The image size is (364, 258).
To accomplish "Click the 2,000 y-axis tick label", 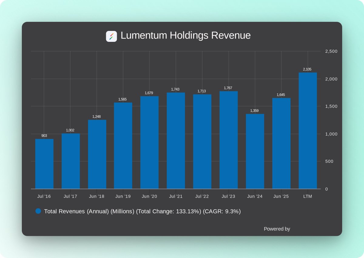I will coord(331,79).
